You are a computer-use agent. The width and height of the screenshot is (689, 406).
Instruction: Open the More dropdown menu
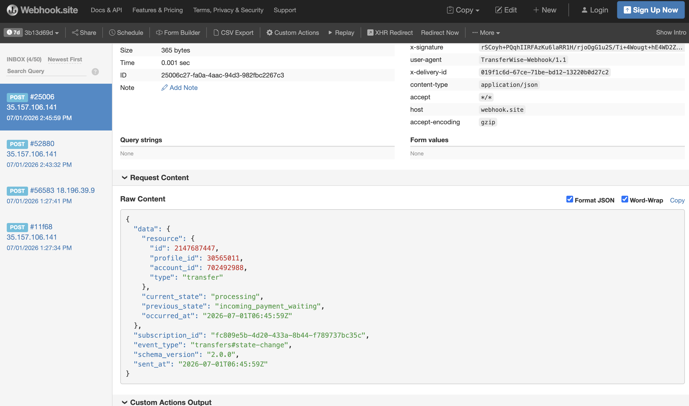coord(486,32)
